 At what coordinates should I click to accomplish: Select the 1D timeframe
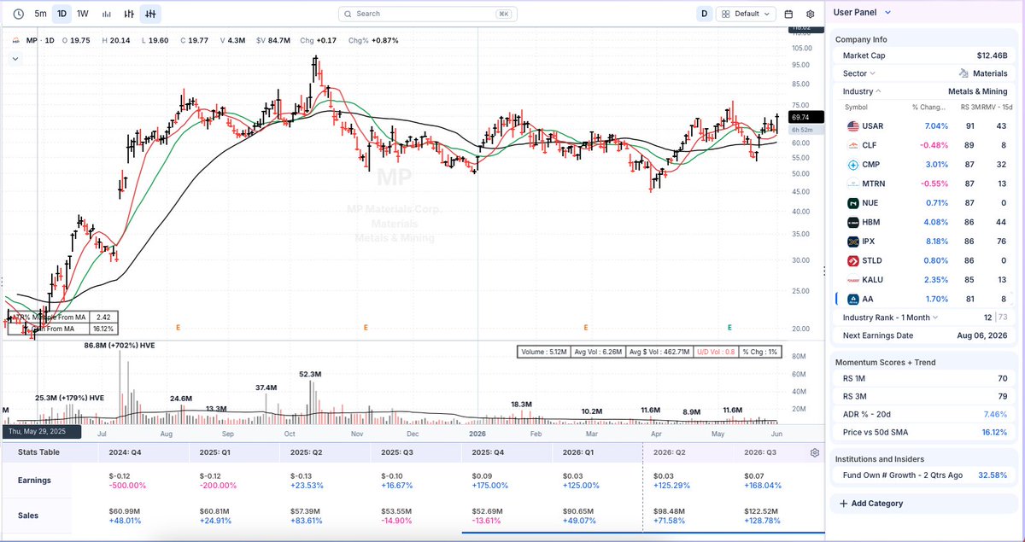61,14
